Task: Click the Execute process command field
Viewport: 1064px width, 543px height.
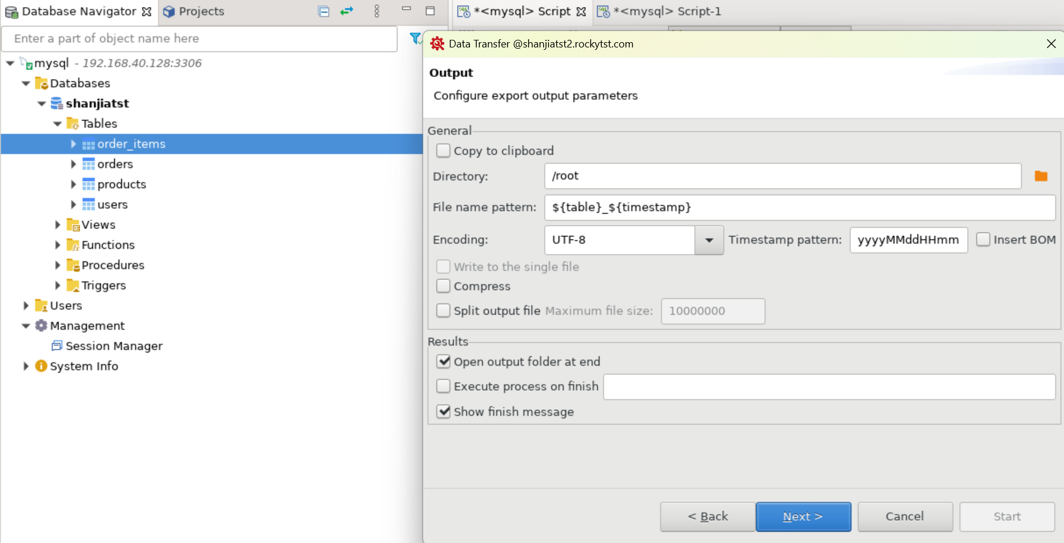Action: pos(829,387)
